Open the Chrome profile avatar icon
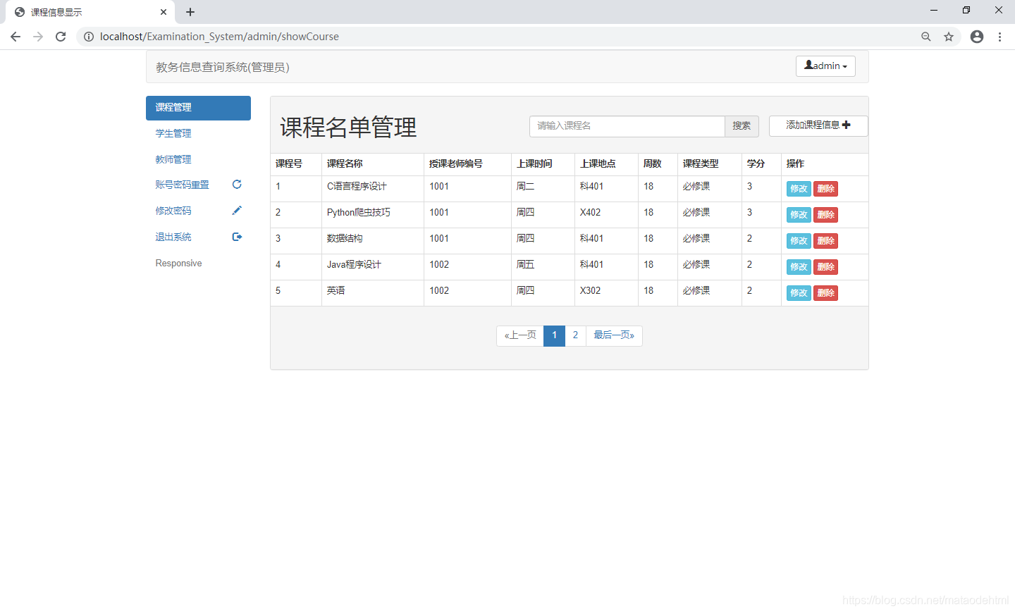Viewport: 1015px width, 613px height. (977, 37)
